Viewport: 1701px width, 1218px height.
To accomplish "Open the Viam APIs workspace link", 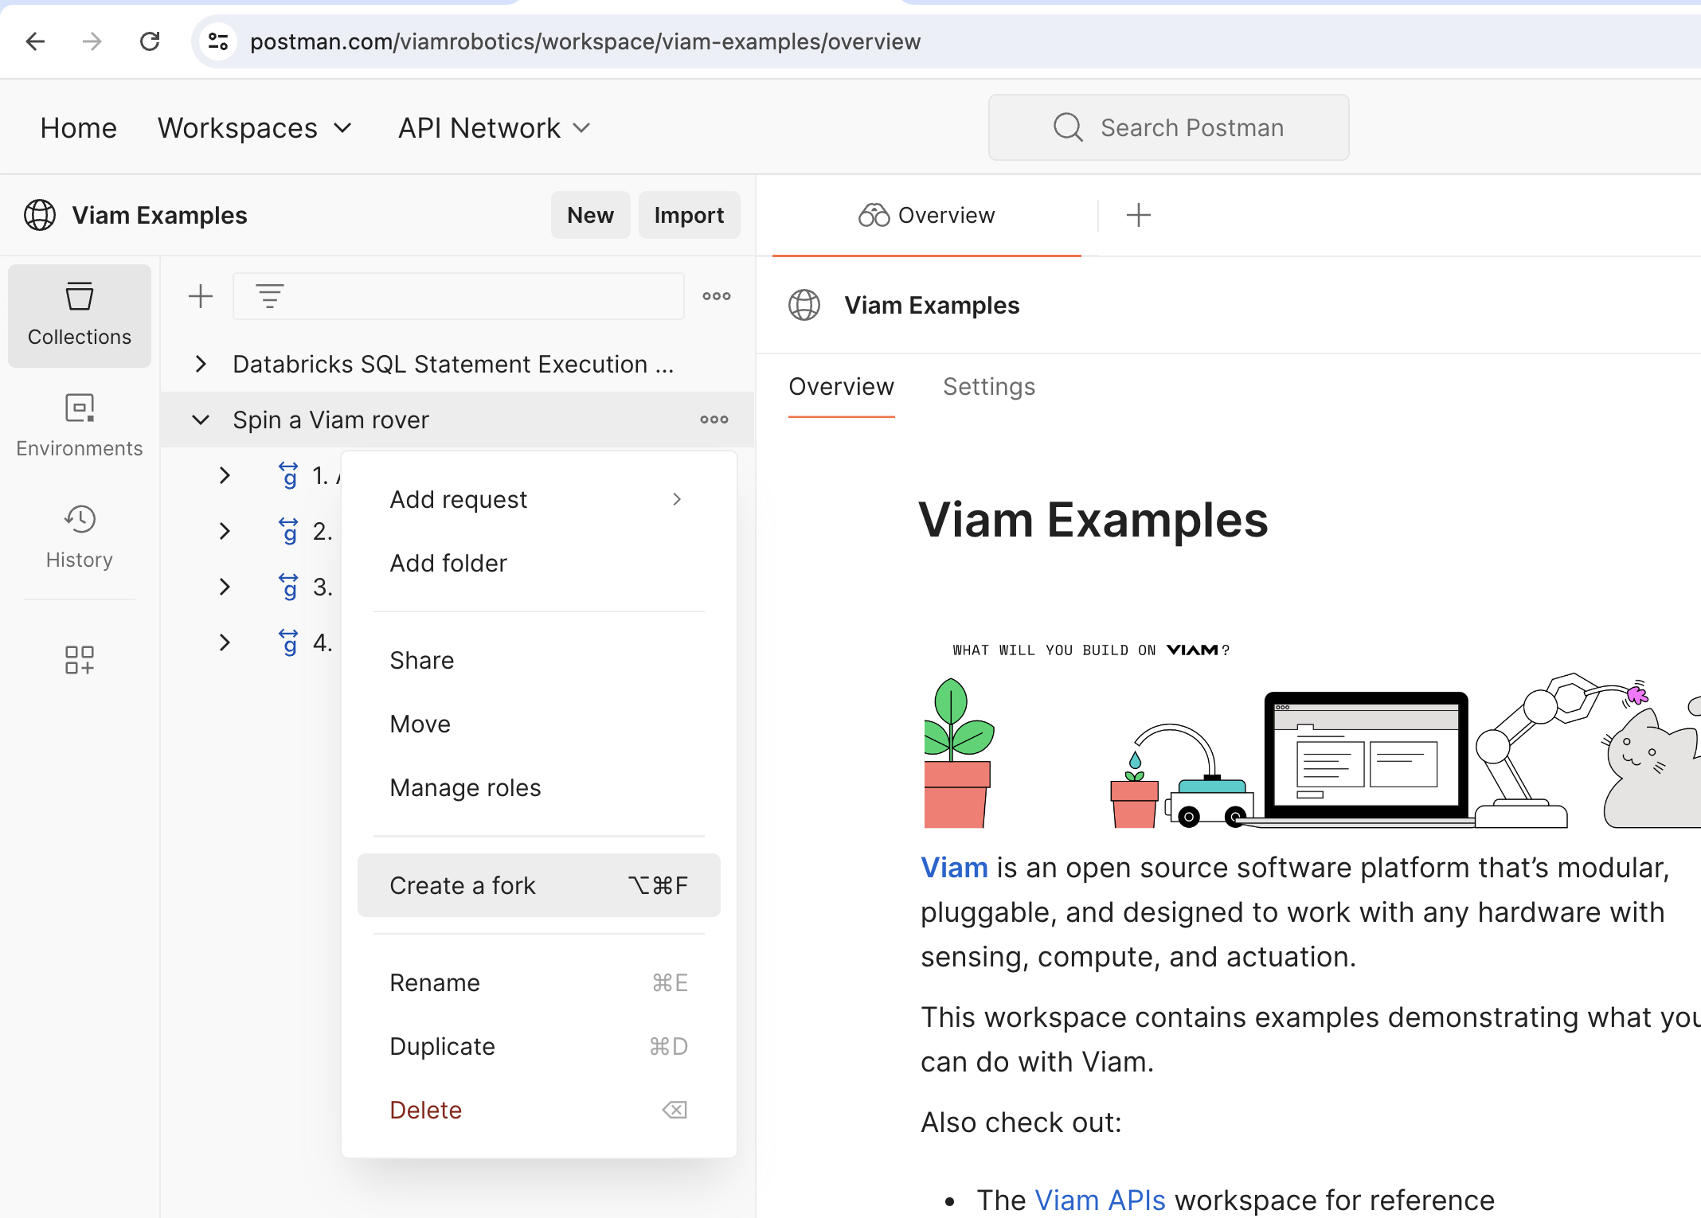I will click(x=1100, y=1200).
